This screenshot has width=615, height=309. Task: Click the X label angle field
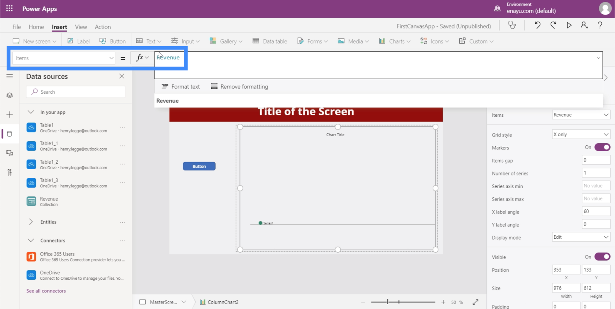(x=596, y=211)
